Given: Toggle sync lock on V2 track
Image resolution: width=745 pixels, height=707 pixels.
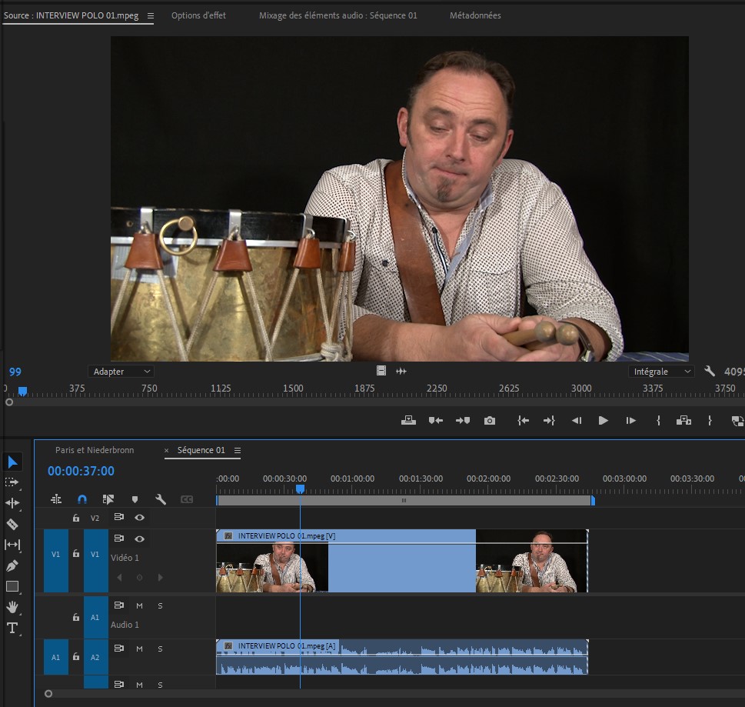Looking at the screenshot, I should tap(118, 517).
